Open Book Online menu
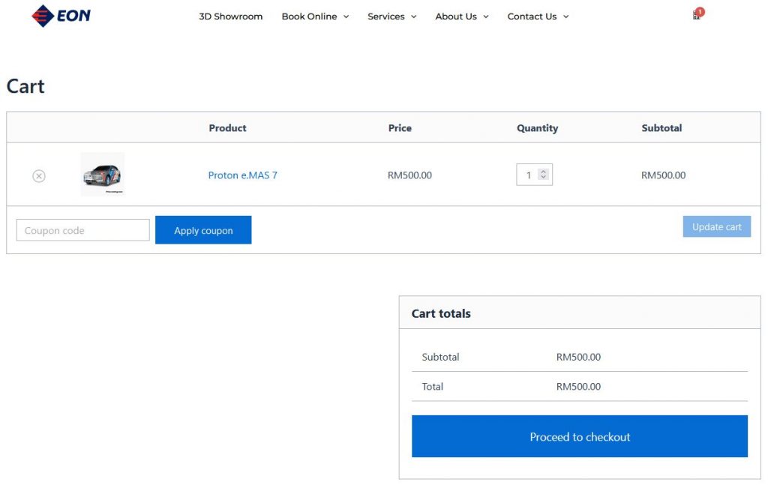The image size is (768, 485). pos(309,16)
